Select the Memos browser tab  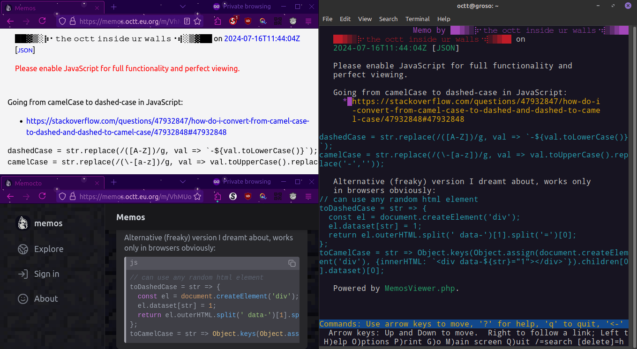tap(52, 8)
